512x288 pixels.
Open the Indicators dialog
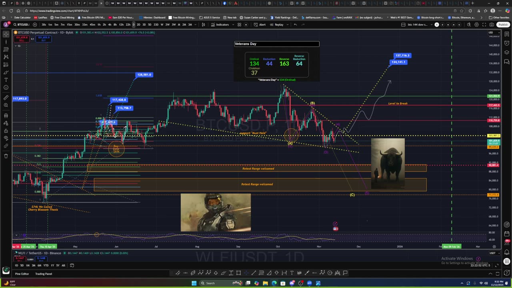[220, 24]
